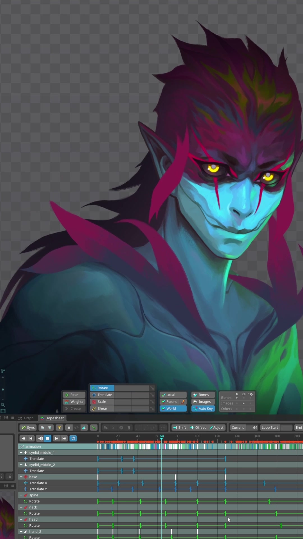Screen dimensions: 303x539
Task: Click the pencil icon beside Parent
Action: click(x=183, y=402)
